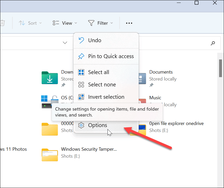Screen dimensions: 224x188
Task: Select the Windows Security Tamper folder thumbnail
Action: [50, 155]
